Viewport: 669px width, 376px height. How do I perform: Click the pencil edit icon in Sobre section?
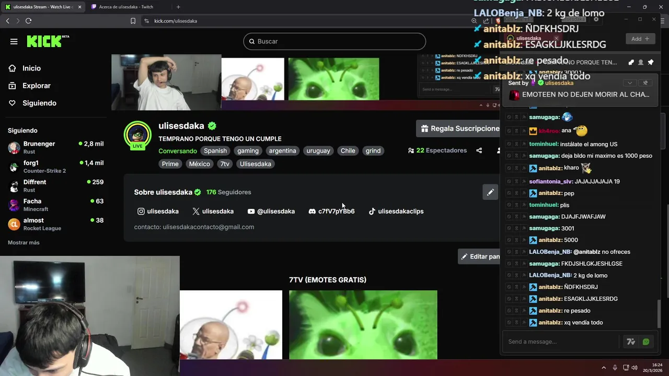point(490,192)
